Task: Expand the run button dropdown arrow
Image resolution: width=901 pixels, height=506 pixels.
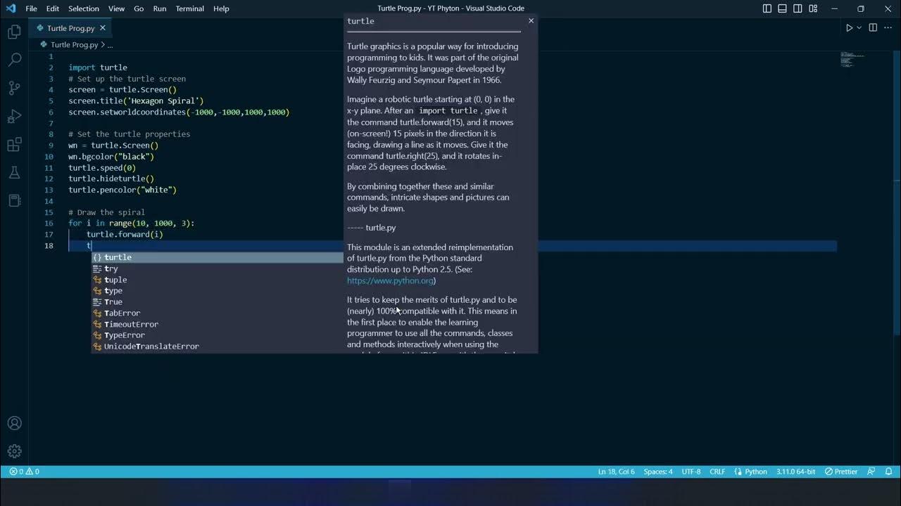Action: [x=859, y=28]
